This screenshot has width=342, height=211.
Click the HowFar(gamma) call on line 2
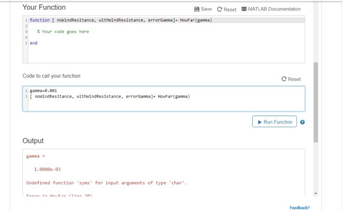174,96
